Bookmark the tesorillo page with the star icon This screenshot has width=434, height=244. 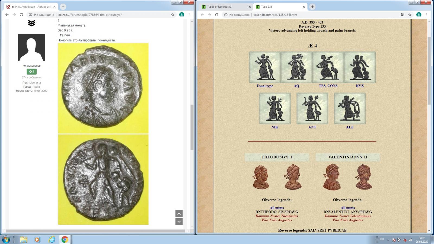410,15
